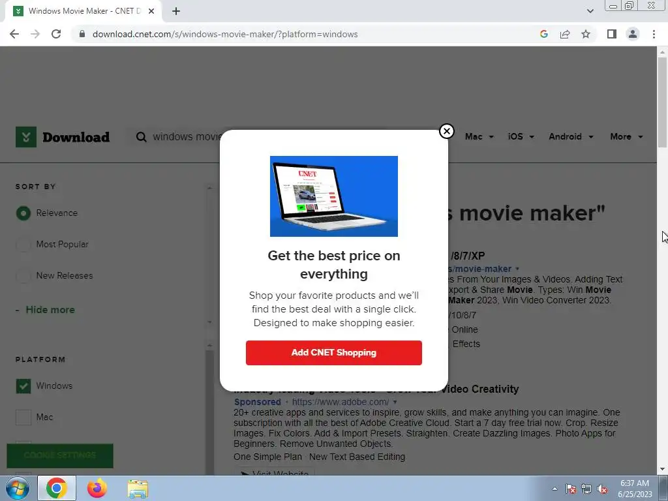Click the Sponsored adobe.com link

[341, 402]
